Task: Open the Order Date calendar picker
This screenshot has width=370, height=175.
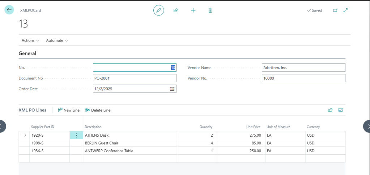Action: click(x=172, y=89)
